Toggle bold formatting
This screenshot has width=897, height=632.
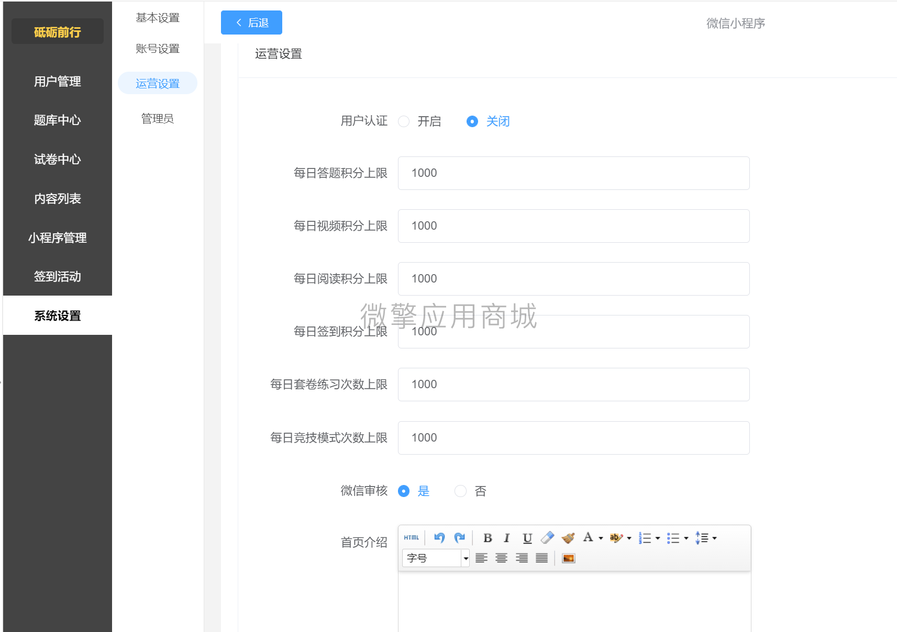point(488,538)
